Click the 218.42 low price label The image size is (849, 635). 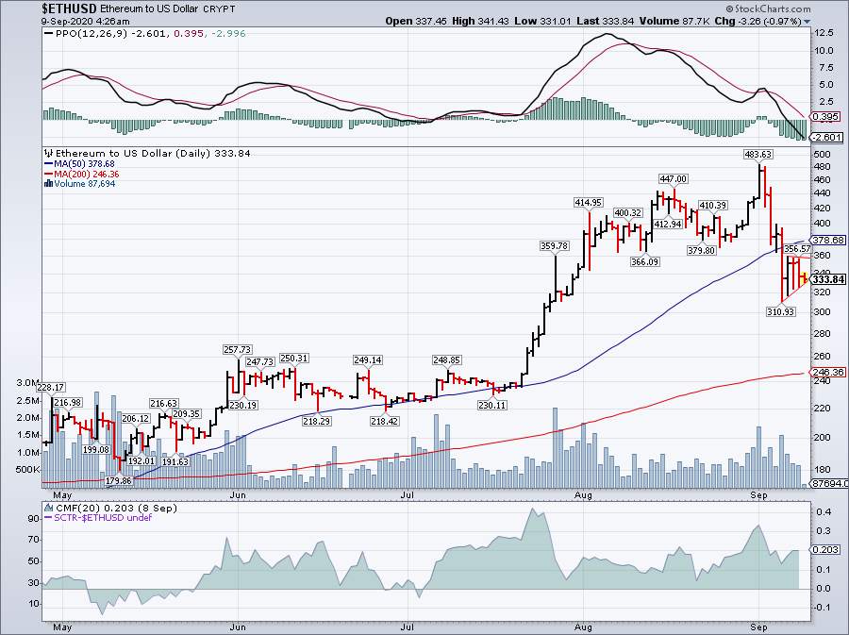(x=385, y=421)
